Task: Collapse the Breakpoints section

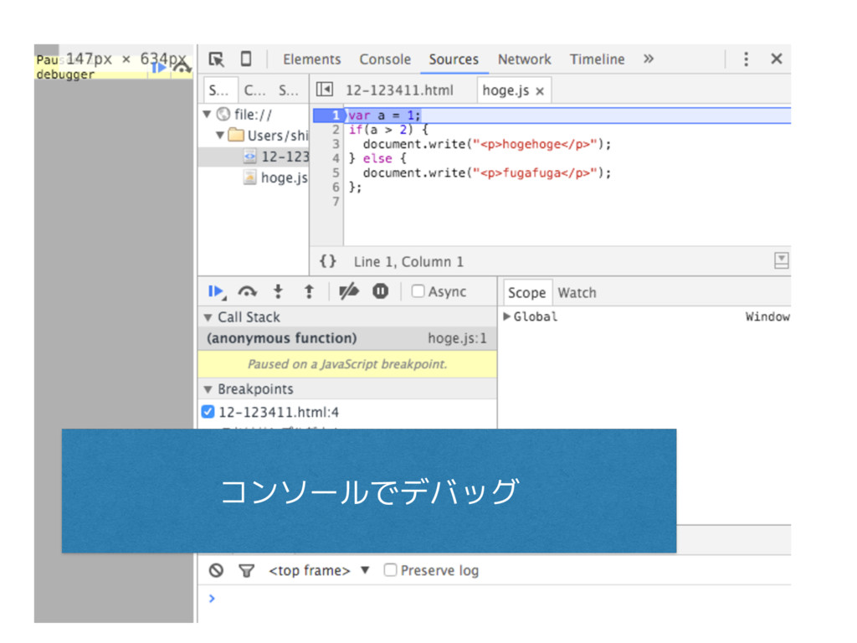Action: pyautogui.click(x=208, y=389)
